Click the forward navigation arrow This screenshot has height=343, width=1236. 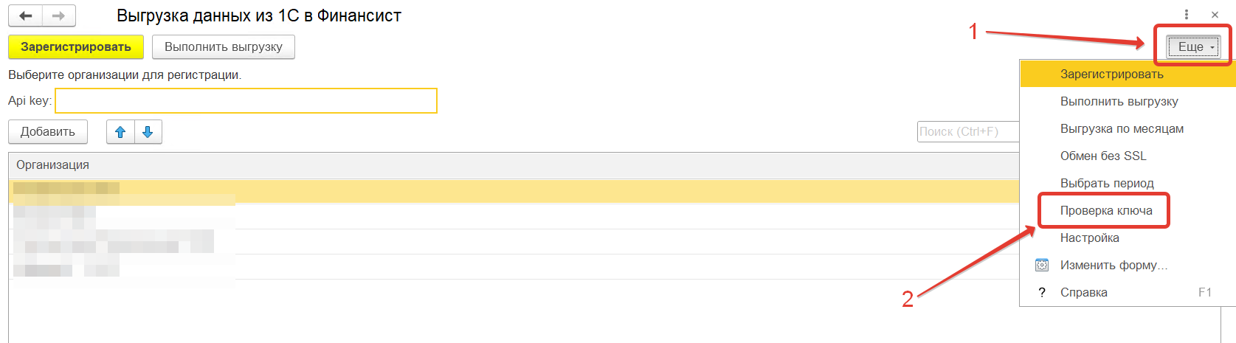point(59,15)
